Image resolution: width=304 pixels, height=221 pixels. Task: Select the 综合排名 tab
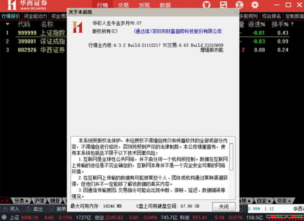272,16
